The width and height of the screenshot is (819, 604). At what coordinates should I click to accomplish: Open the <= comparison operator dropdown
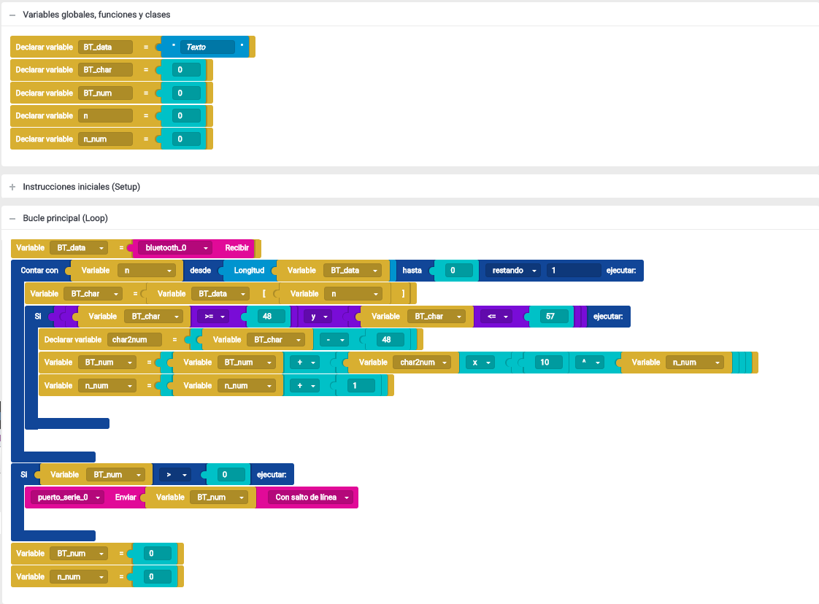496,317
